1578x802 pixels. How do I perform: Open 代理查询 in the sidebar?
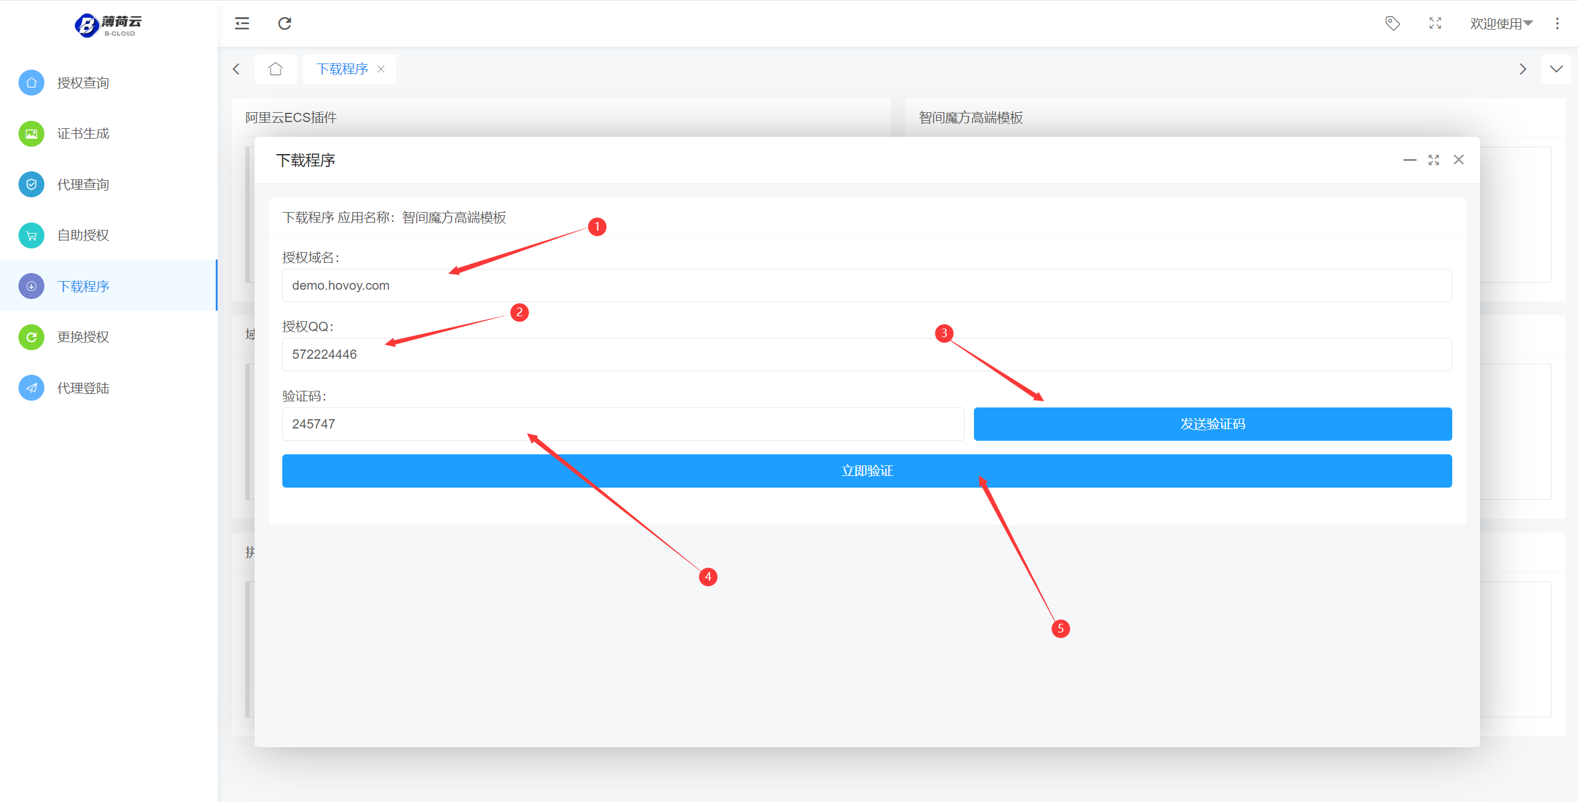[x=83, y=184]
